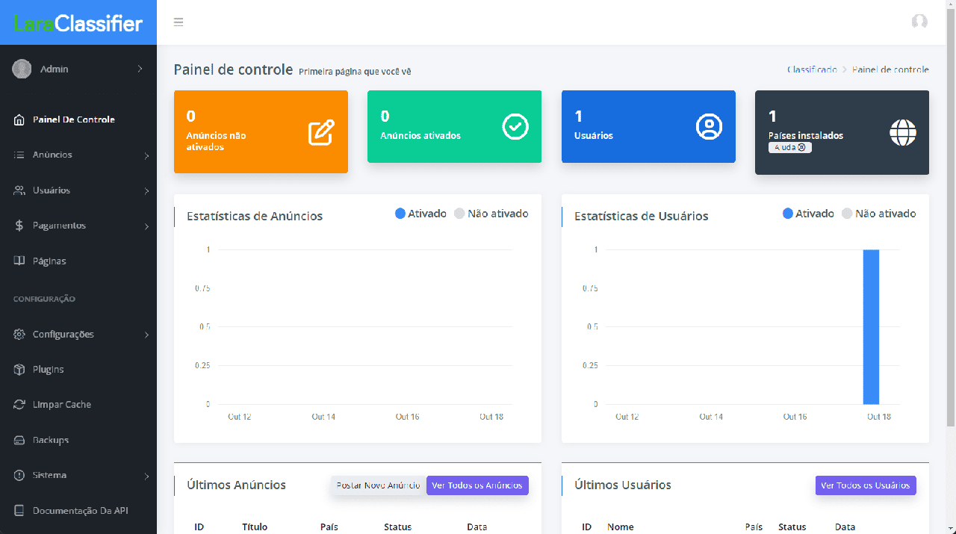Click the Usuários people icon in sidebar

[x=19, y=190]
